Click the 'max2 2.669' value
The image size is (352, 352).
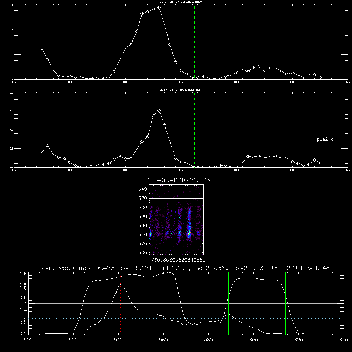[x=211, y=268]
